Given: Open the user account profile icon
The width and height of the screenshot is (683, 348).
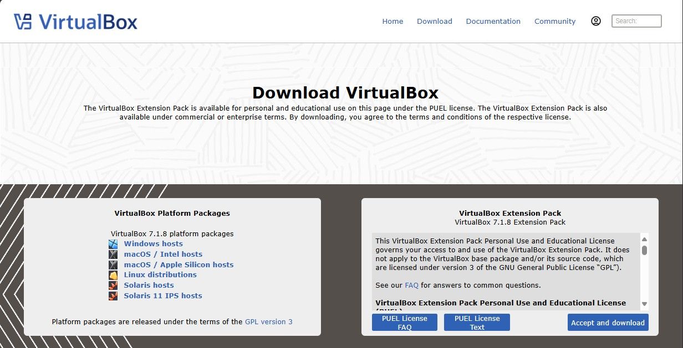Looking at the screenshot, I should click(x=596, y=21).
